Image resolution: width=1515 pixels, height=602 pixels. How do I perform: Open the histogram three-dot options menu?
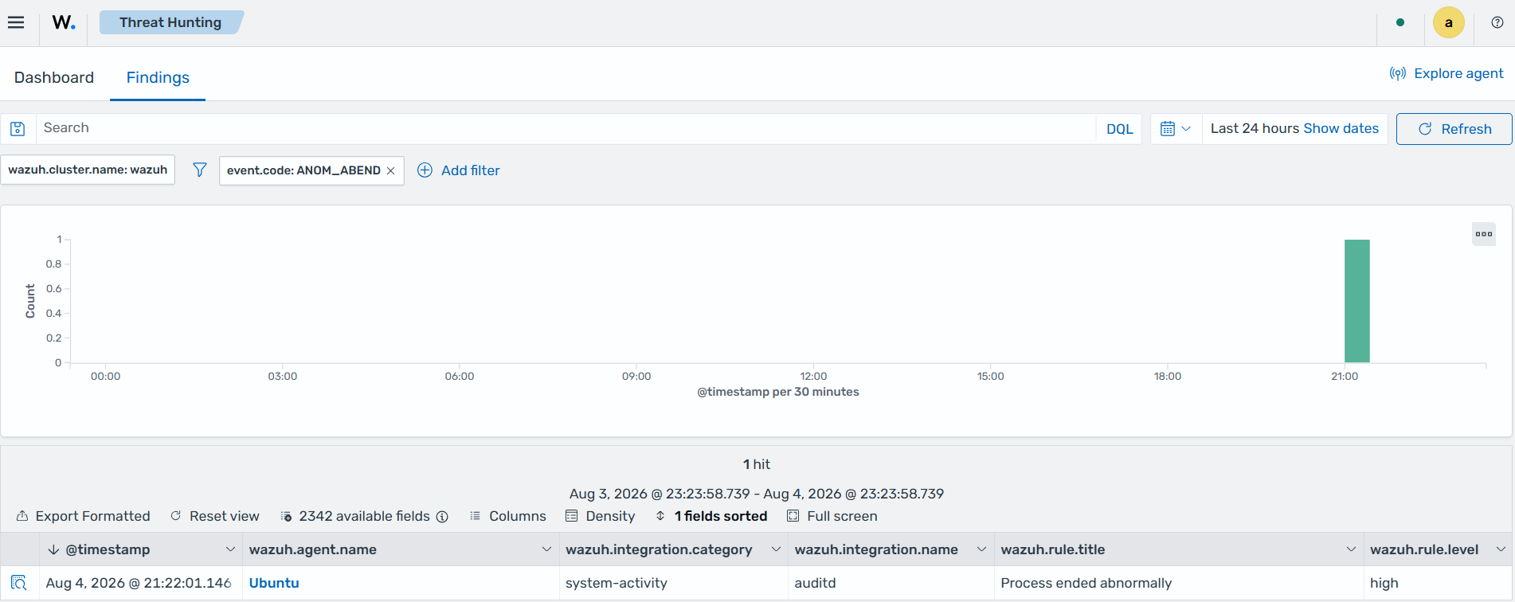point(1484,234)
